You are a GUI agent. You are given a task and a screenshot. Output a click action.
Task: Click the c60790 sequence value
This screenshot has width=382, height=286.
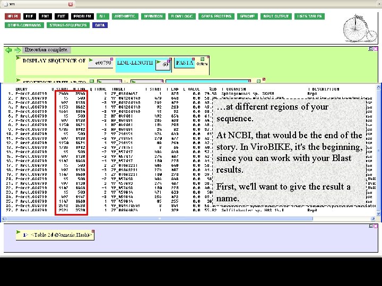tap(103, 63)
